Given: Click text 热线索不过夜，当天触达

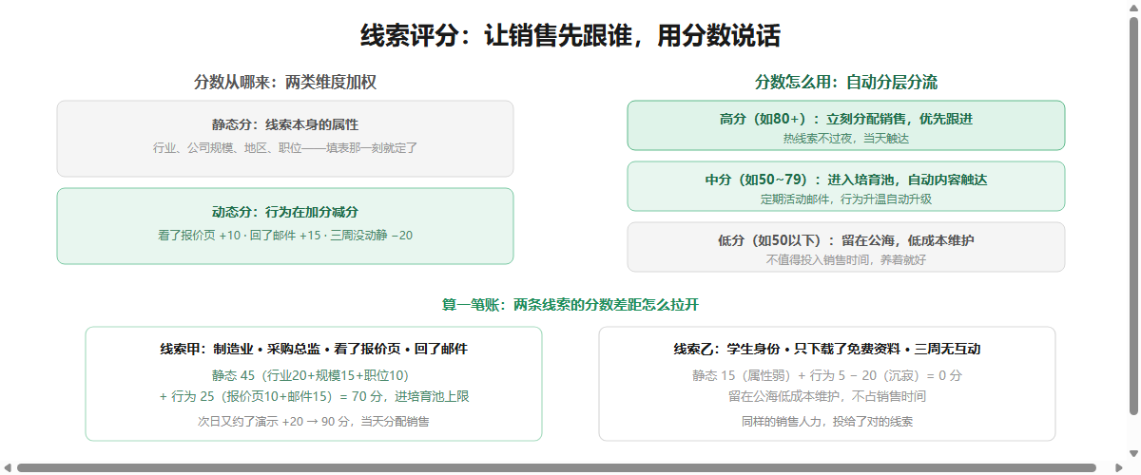Looking at the screenshot, I should (x=846, y=138).
